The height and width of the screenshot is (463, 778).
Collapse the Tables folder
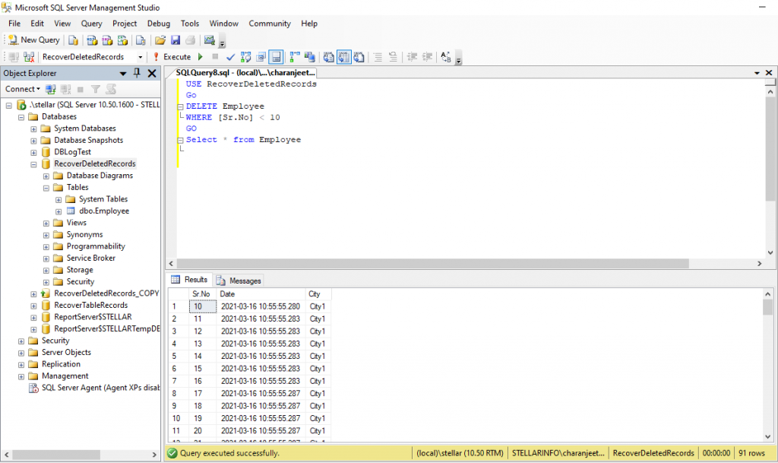click(x=46, y=188)
